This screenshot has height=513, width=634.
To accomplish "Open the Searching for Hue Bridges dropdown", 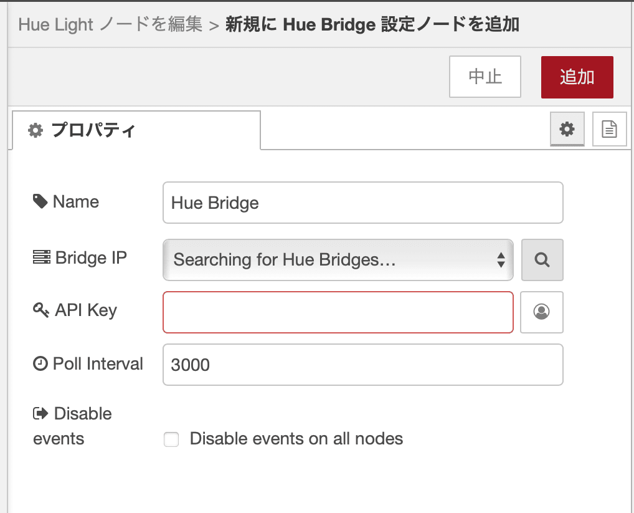I will 338,260.
